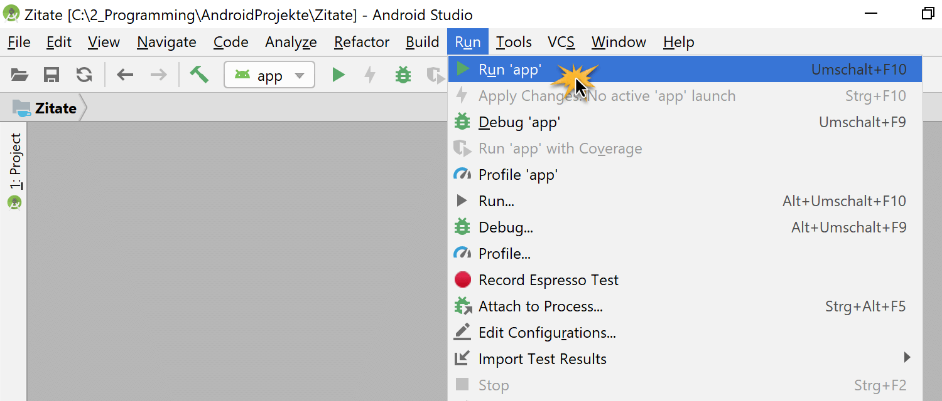Image resolution: width=942 pixels, height=401 pixels.
Task: Click the gauge icon beside Profile 'app'
Action: click(x=462, y=174)
